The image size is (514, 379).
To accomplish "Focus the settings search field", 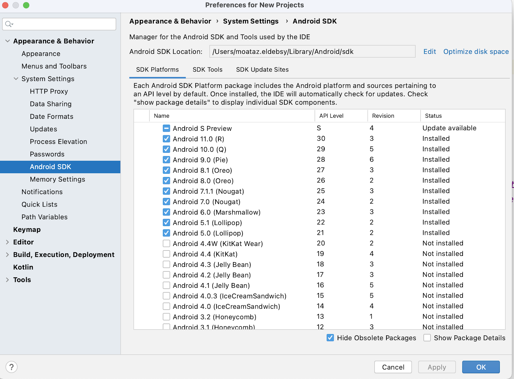I will [59, 24].
